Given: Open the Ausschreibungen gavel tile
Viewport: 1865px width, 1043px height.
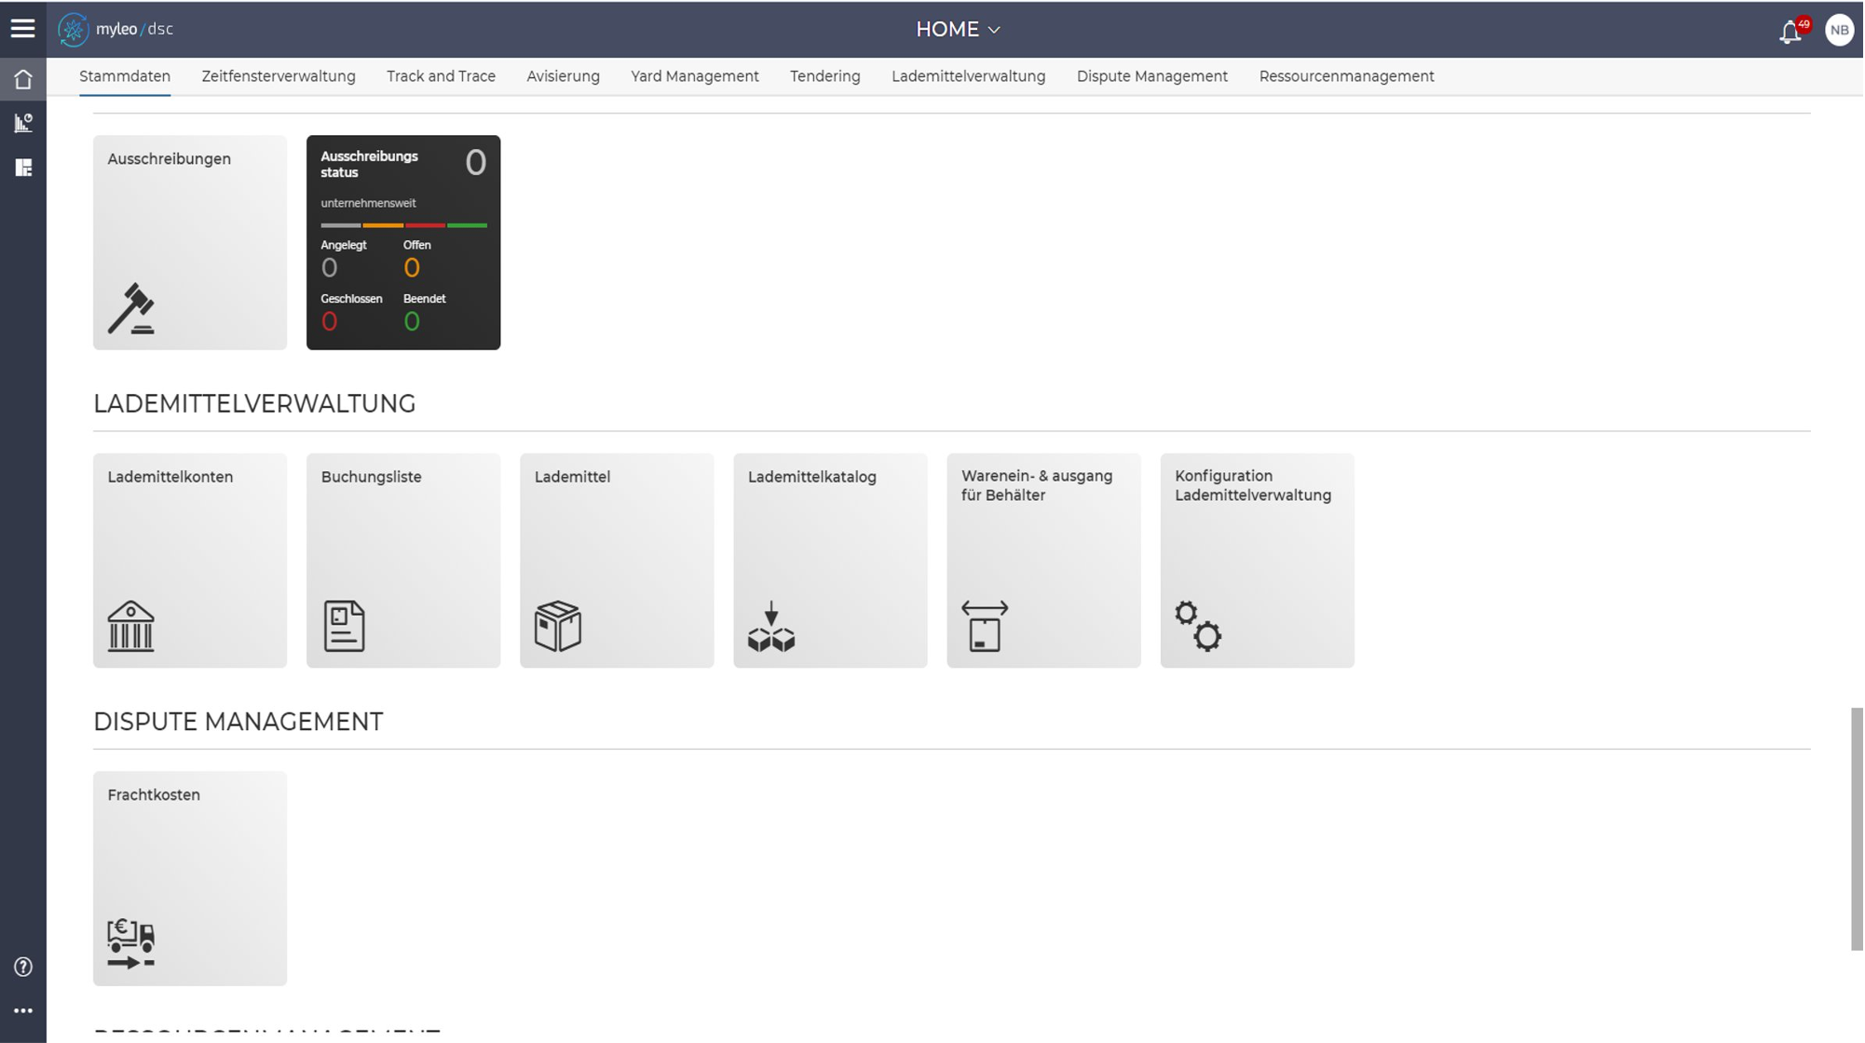Looking at the screenshot, I should [189, 242].
